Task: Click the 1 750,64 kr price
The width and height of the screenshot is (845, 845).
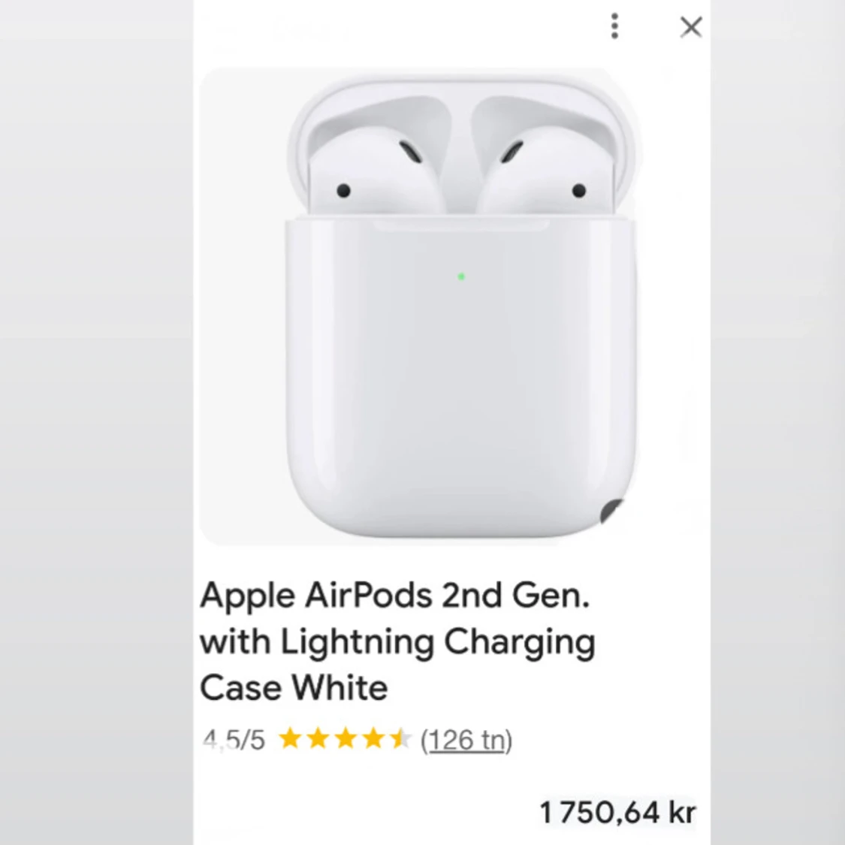Action: point(617,812)
